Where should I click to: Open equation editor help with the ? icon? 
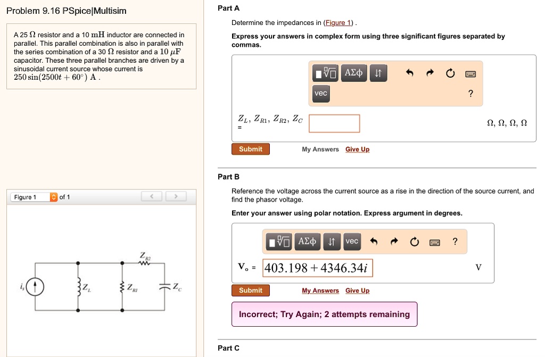point(470,94)
